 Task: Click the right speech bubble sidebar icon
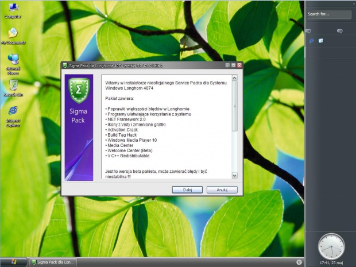click(340, 31)
